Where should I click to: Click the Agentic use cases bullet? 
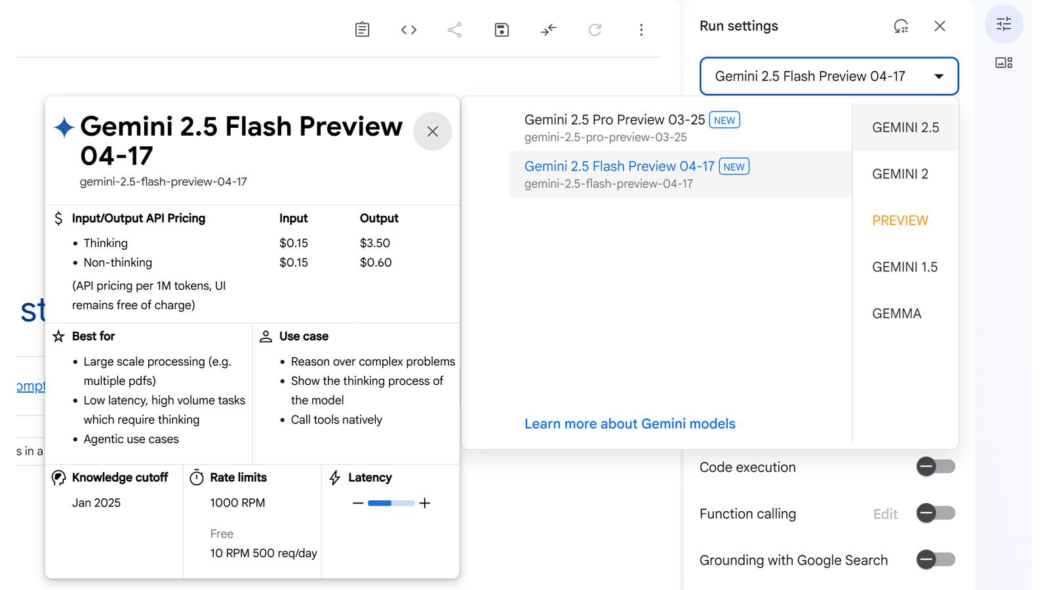click(131, 440)
